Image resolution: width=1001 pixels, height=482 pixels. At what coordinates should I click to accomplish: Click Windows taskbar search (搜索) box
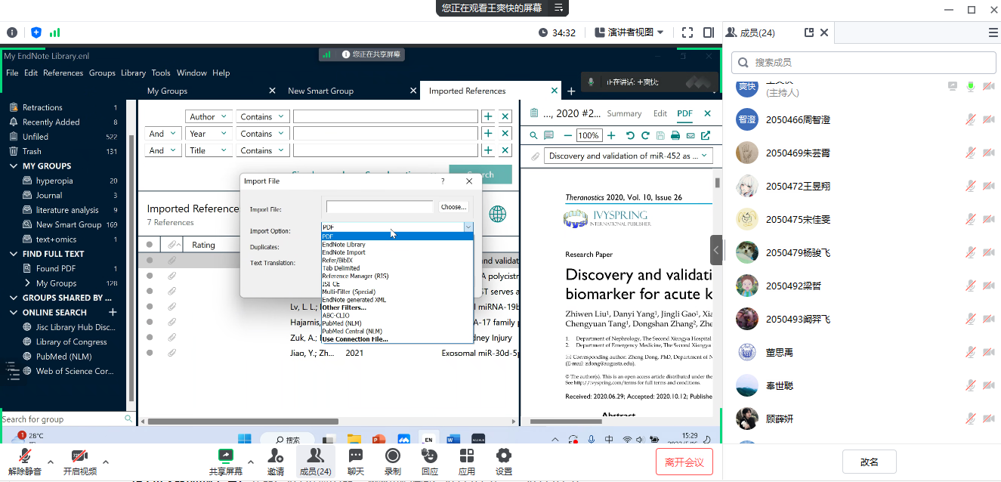(288, 440)
